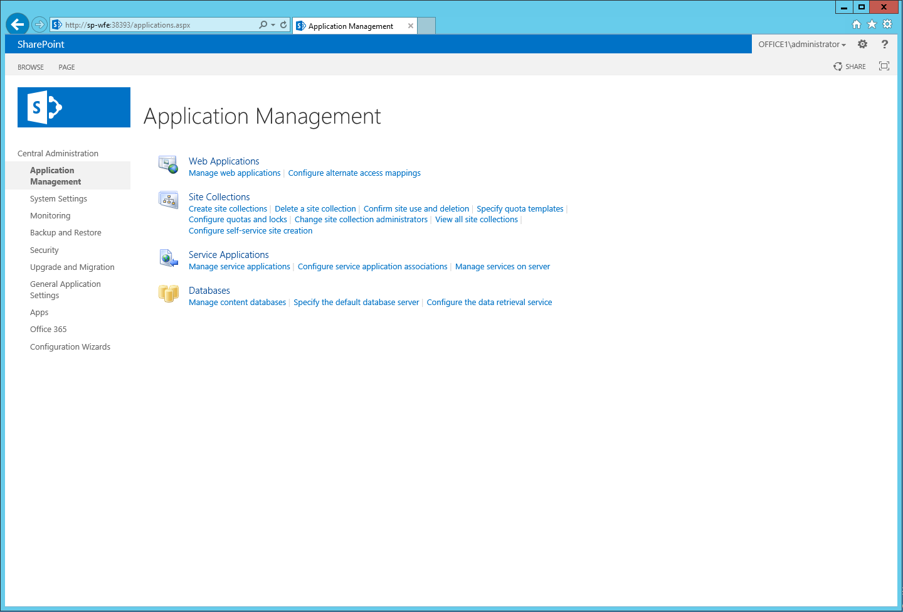The height and width of the screenshot is (612, 903).
Task: Expand the address bar autocomplete dropdown arrow
Action: pos(273,24)
